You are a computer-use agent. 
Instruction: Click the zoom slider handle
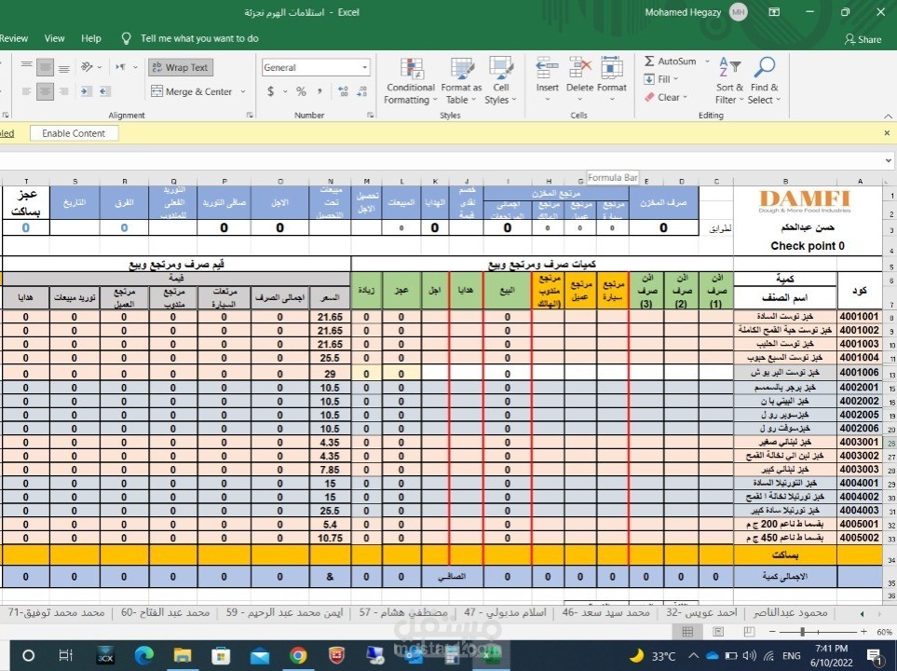tap(803, 632)
